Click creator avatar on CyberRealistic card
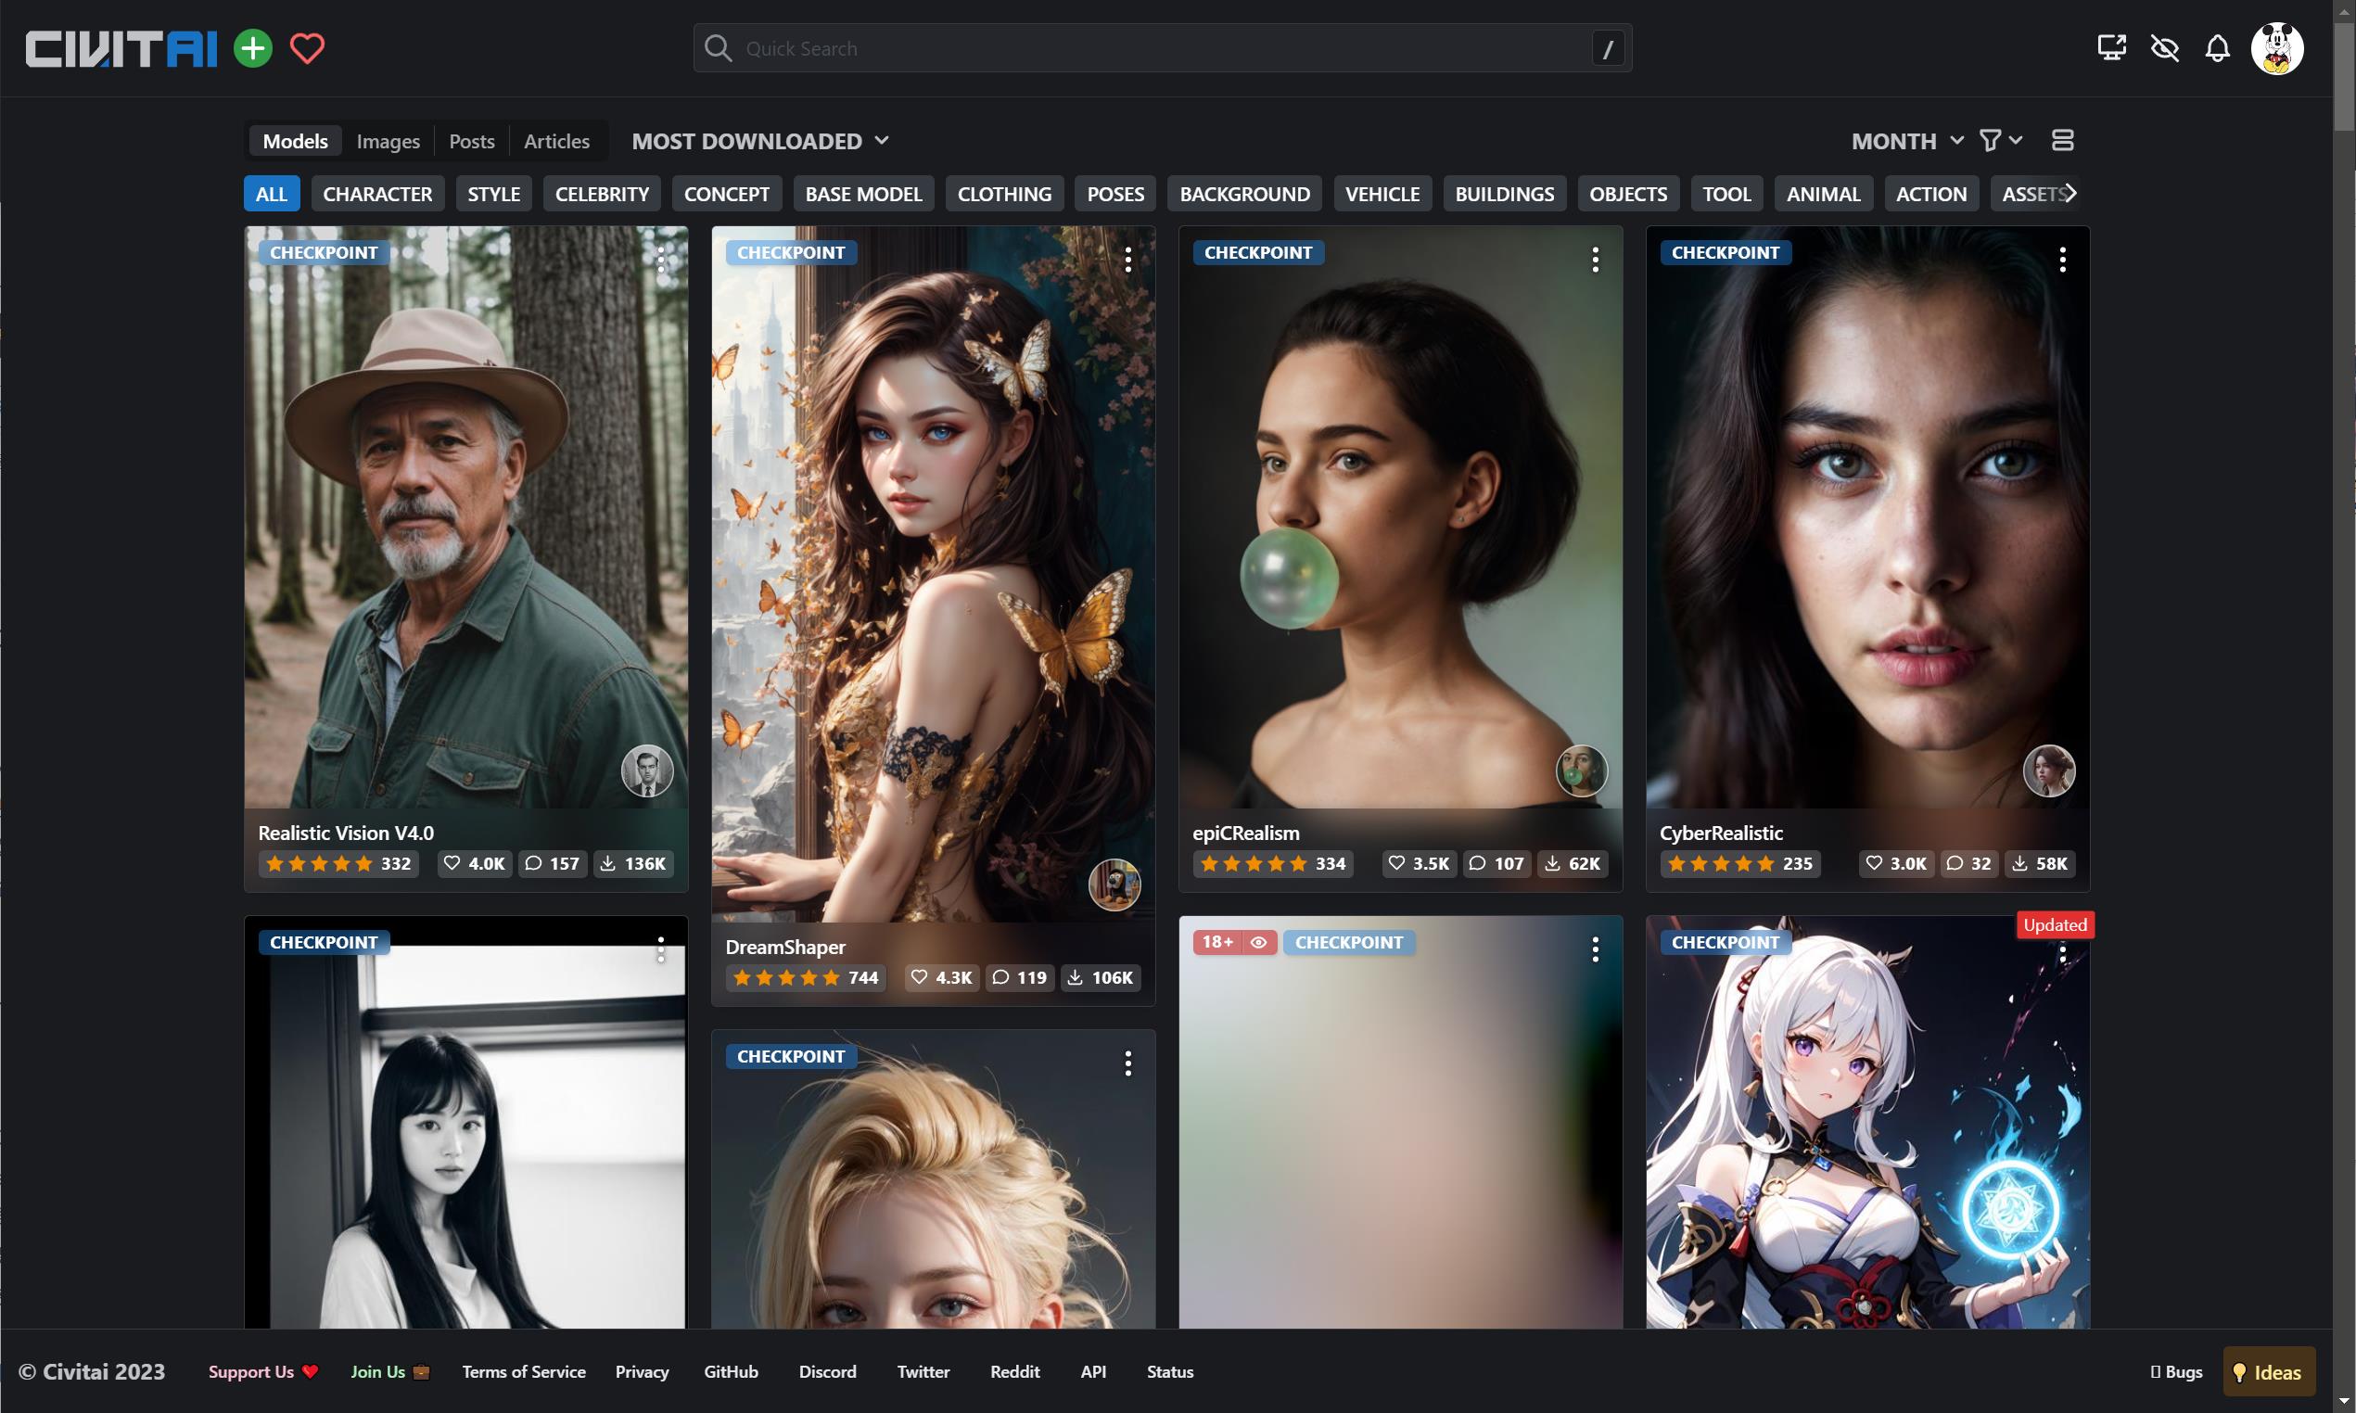This screenshot has width=2356, height=1413. tap(2049, 770)
